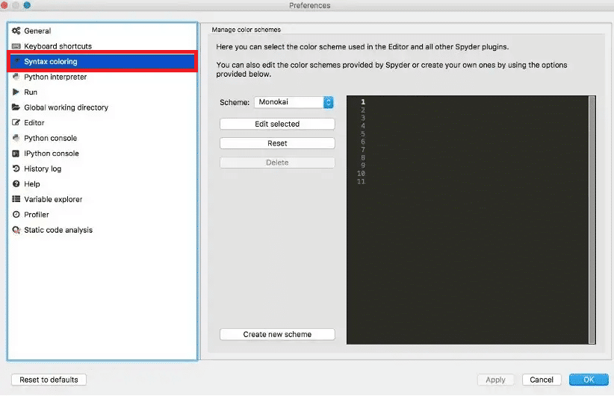Click line number 11 in preview
Image resolution: width=614 pixels, height=396 pixels.
pos(361,181)
